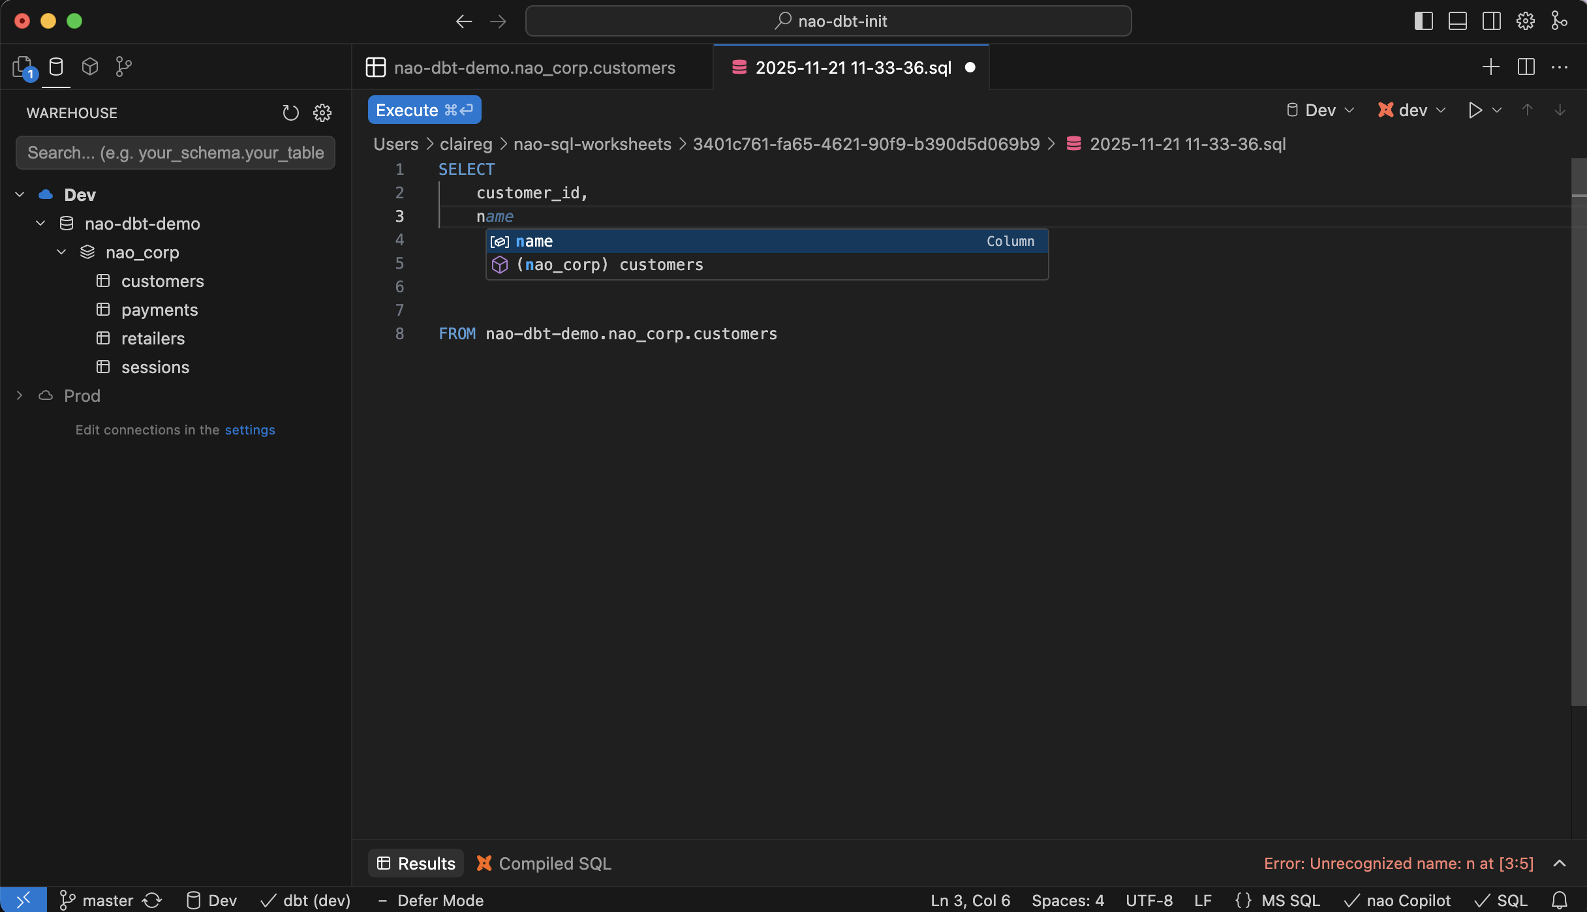Toggle the bottom panel layout
Screen dimensions: 1587x912
click(1457, 20)
